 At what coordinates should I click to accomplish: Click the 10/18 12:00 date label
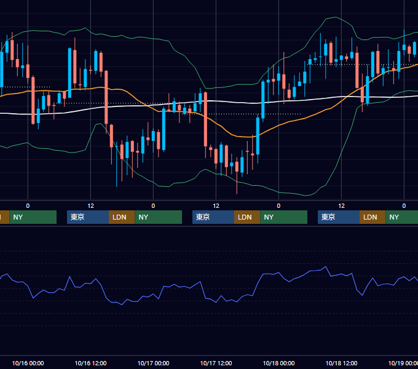tap(342, 363)
